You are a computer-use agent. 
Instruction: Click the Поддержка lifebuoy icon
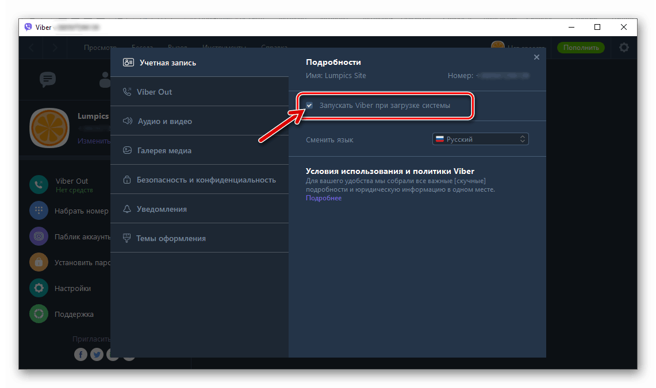[39, 314]
